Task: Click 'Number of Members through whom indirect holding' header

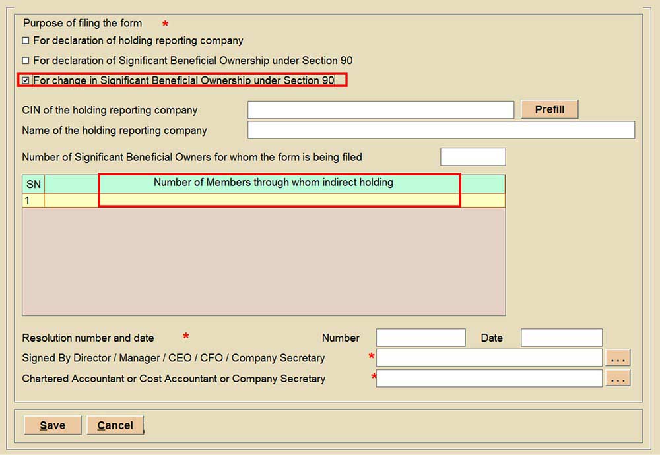Action: 273,183
